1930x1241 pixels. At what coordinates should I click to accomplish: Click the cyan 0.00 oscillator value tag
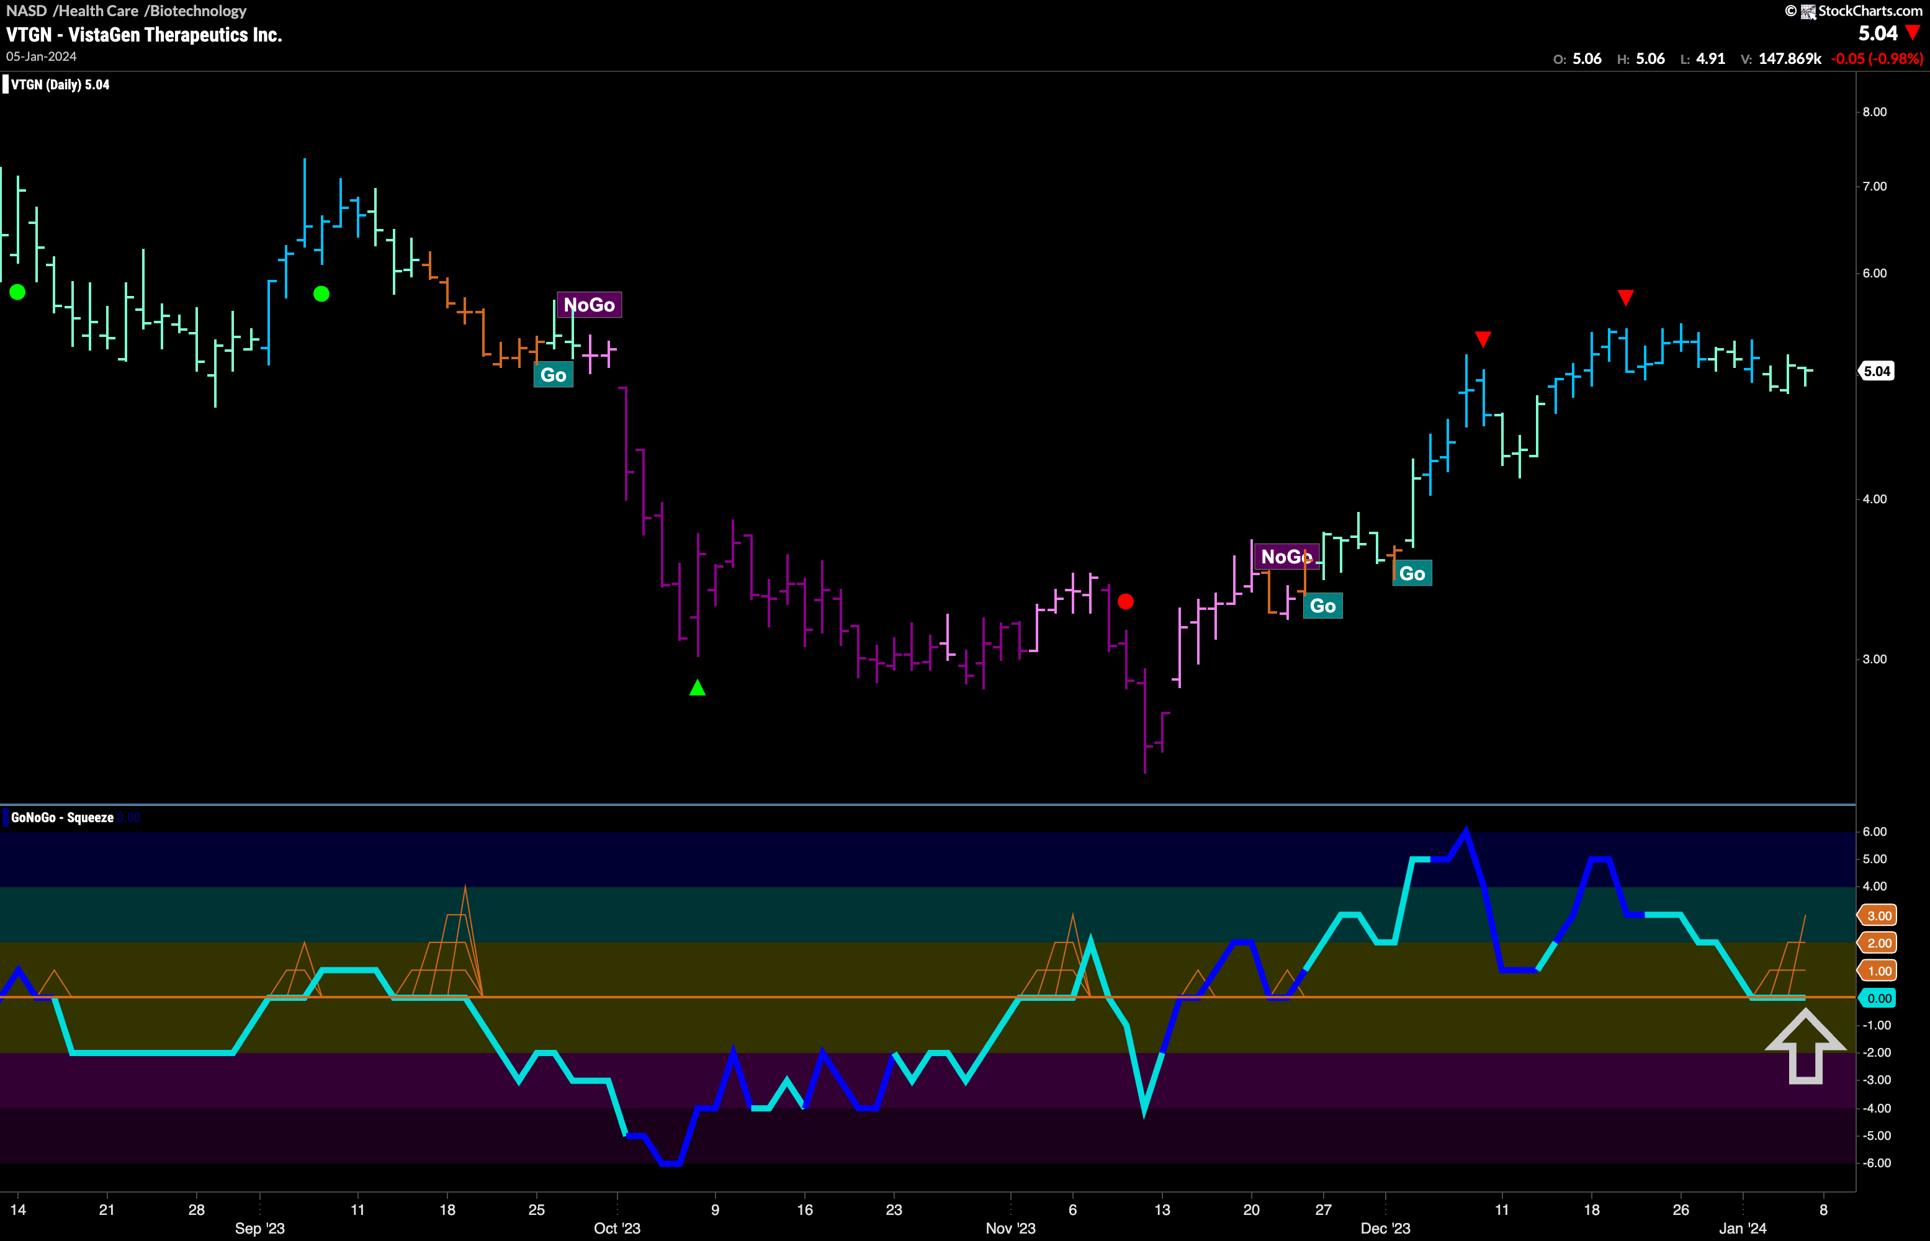pos(1877,998)
